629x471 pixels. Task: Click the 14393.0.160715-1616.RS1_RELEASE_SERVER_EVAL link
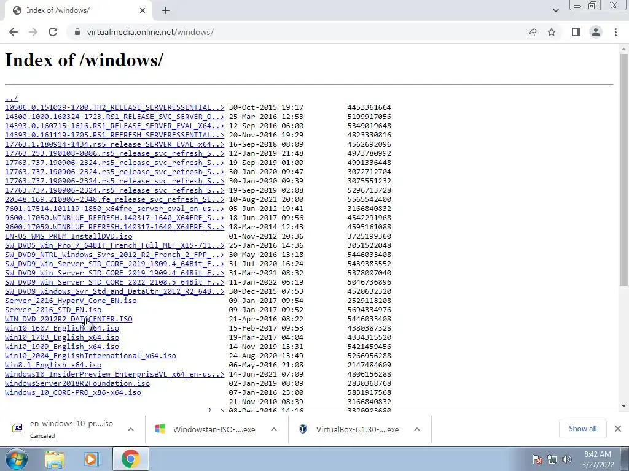114,126
